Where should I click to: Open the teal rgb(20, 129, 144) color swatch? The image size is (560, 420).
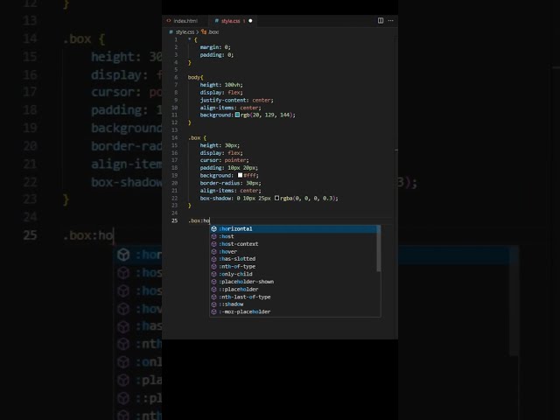tap(237, 115)
